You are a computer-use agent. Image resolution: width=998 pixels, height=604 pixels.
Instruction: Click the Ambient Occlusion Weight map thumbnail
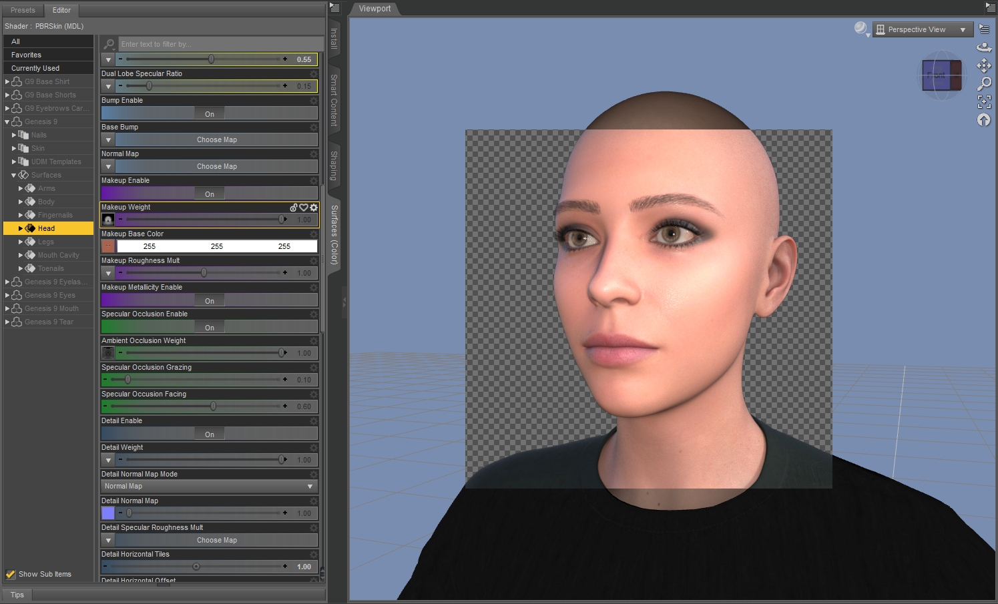point(108,353)
